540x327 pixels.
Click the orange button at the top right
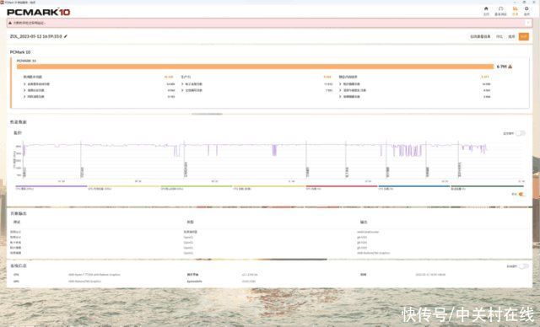coord(523,36)
